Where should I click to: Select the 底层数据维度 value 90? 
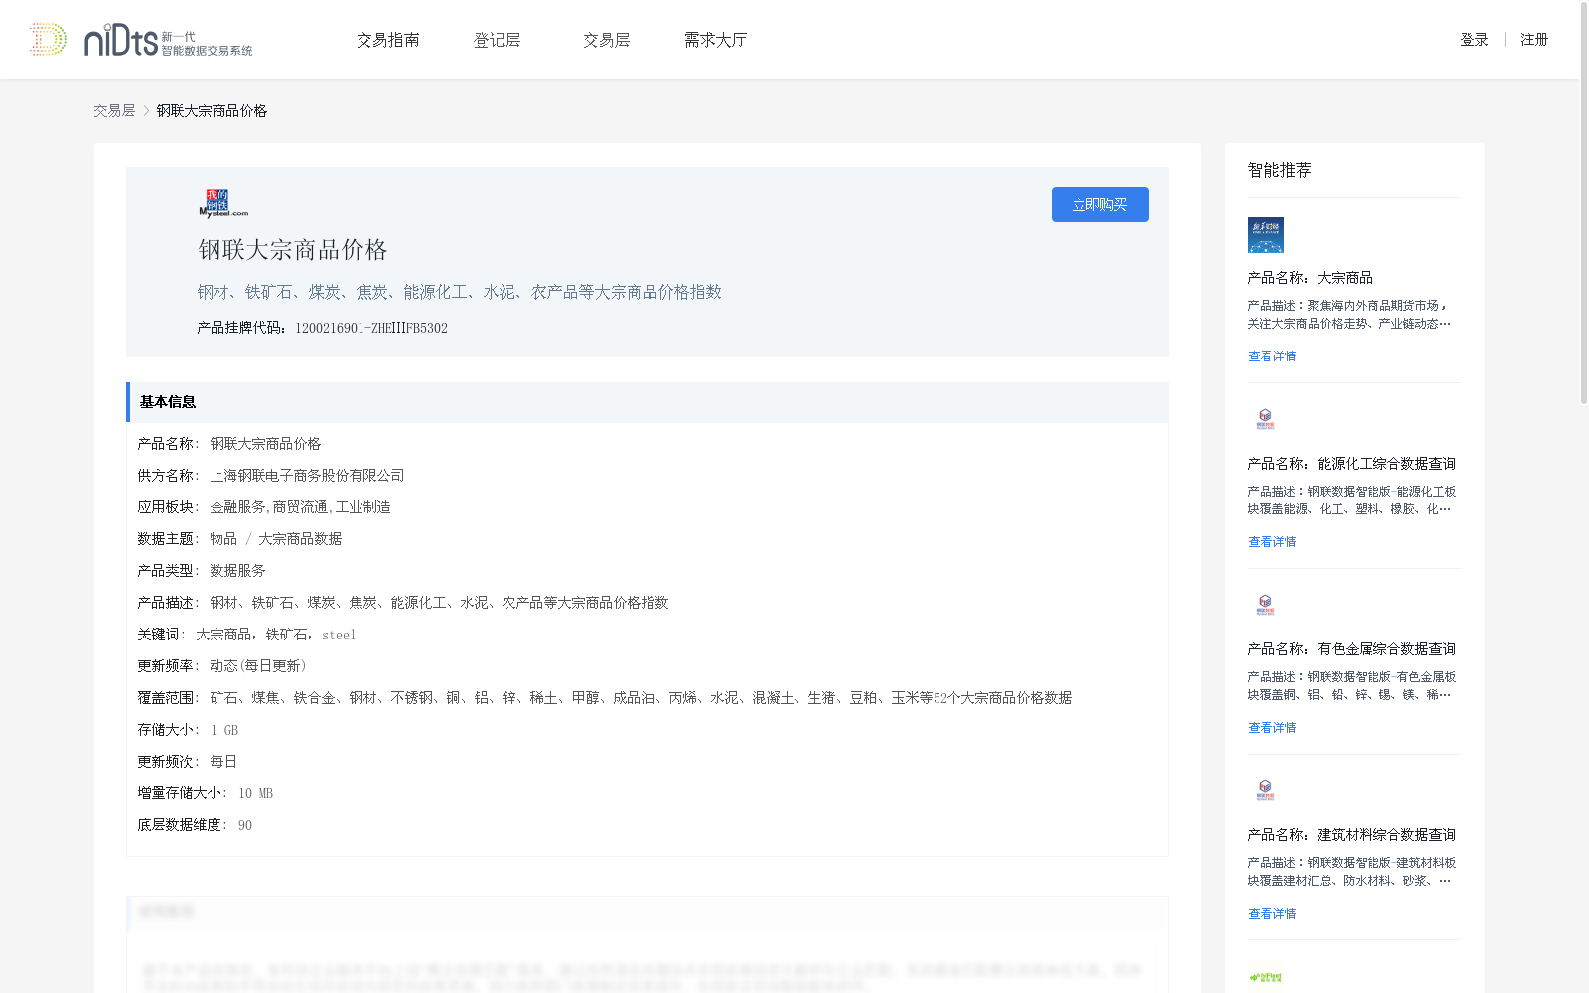click(245, 825)
